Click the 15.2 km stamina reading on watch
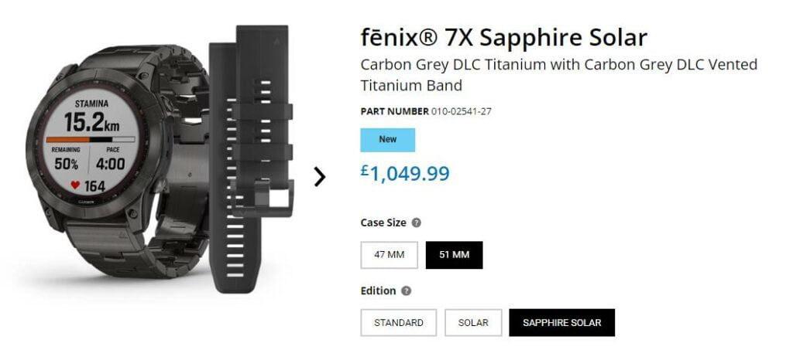 [x=91, y=122]
